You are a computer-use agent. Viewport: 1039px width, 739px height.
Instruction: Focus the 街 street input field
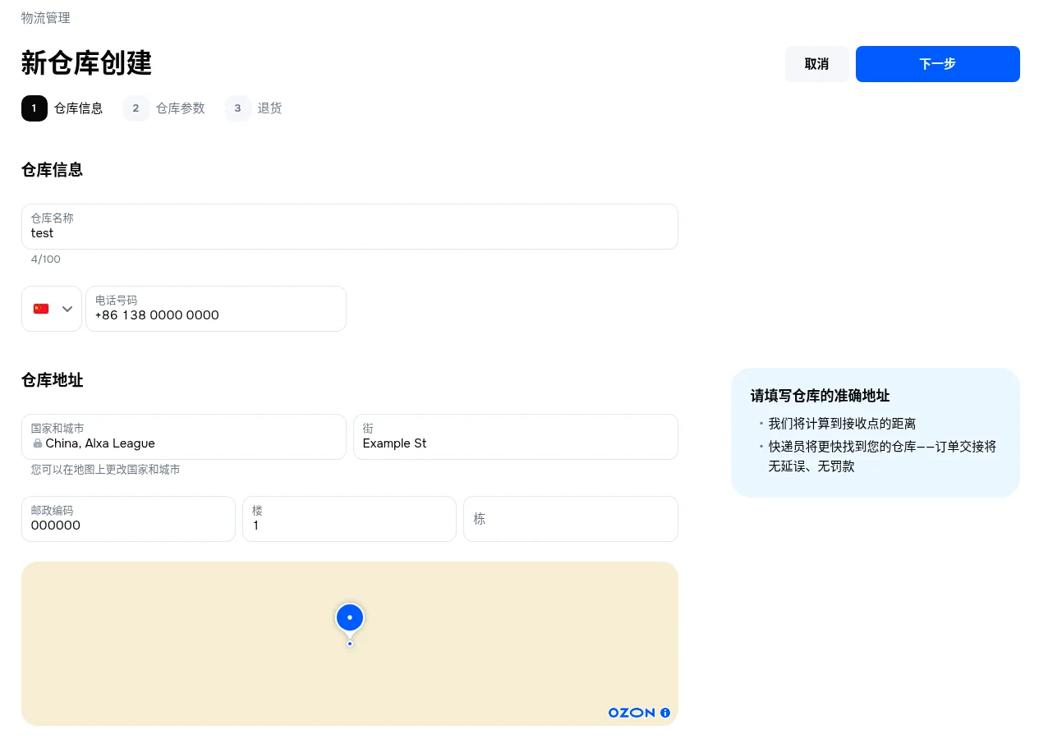516,437
